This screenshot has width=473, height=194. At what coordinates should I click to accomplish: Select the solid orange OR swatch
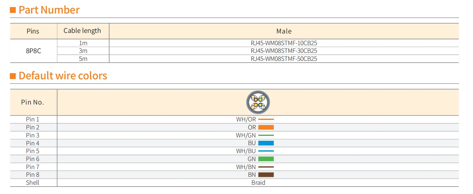point(266,127)
